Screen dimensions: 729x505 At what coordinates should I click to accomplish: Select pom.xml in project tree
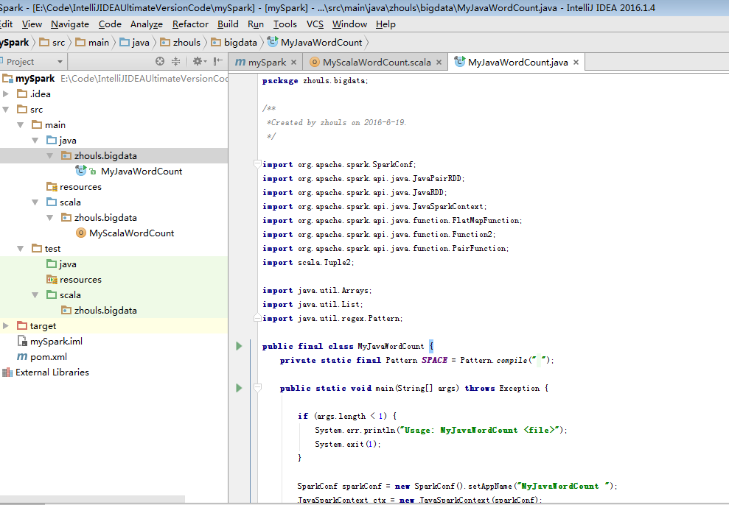(x=49, y=357)
